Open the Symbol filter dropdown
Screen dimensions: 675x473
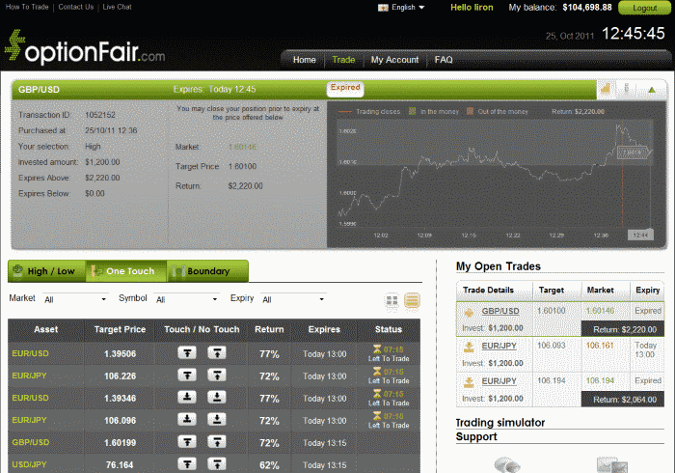(x=186, y=300)
